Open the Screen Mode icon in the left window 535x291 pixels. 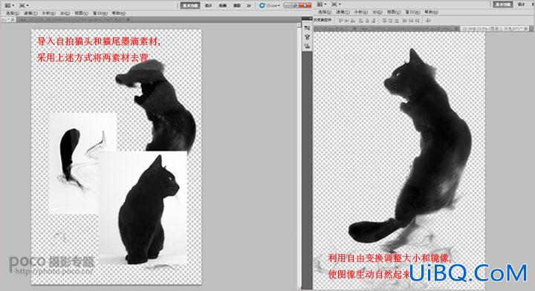(x=24, y=5)
